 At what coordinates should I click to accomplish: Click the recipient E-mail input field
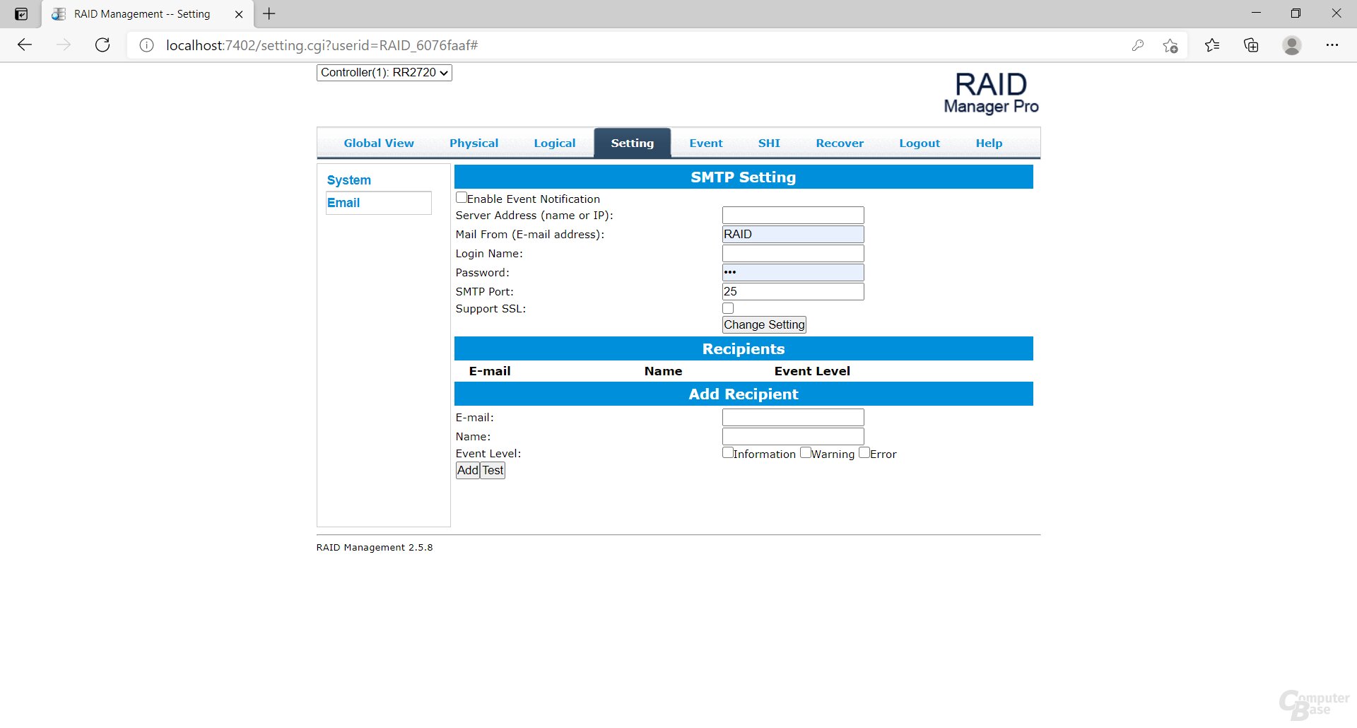click(x=793, y=417)
